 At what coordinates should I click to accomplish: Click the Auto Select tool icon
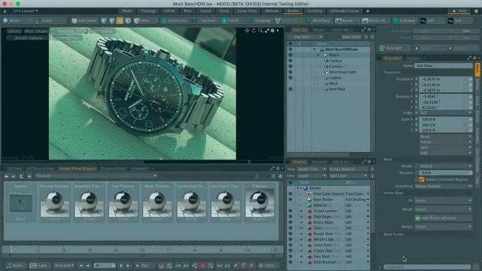coord(74,21)
